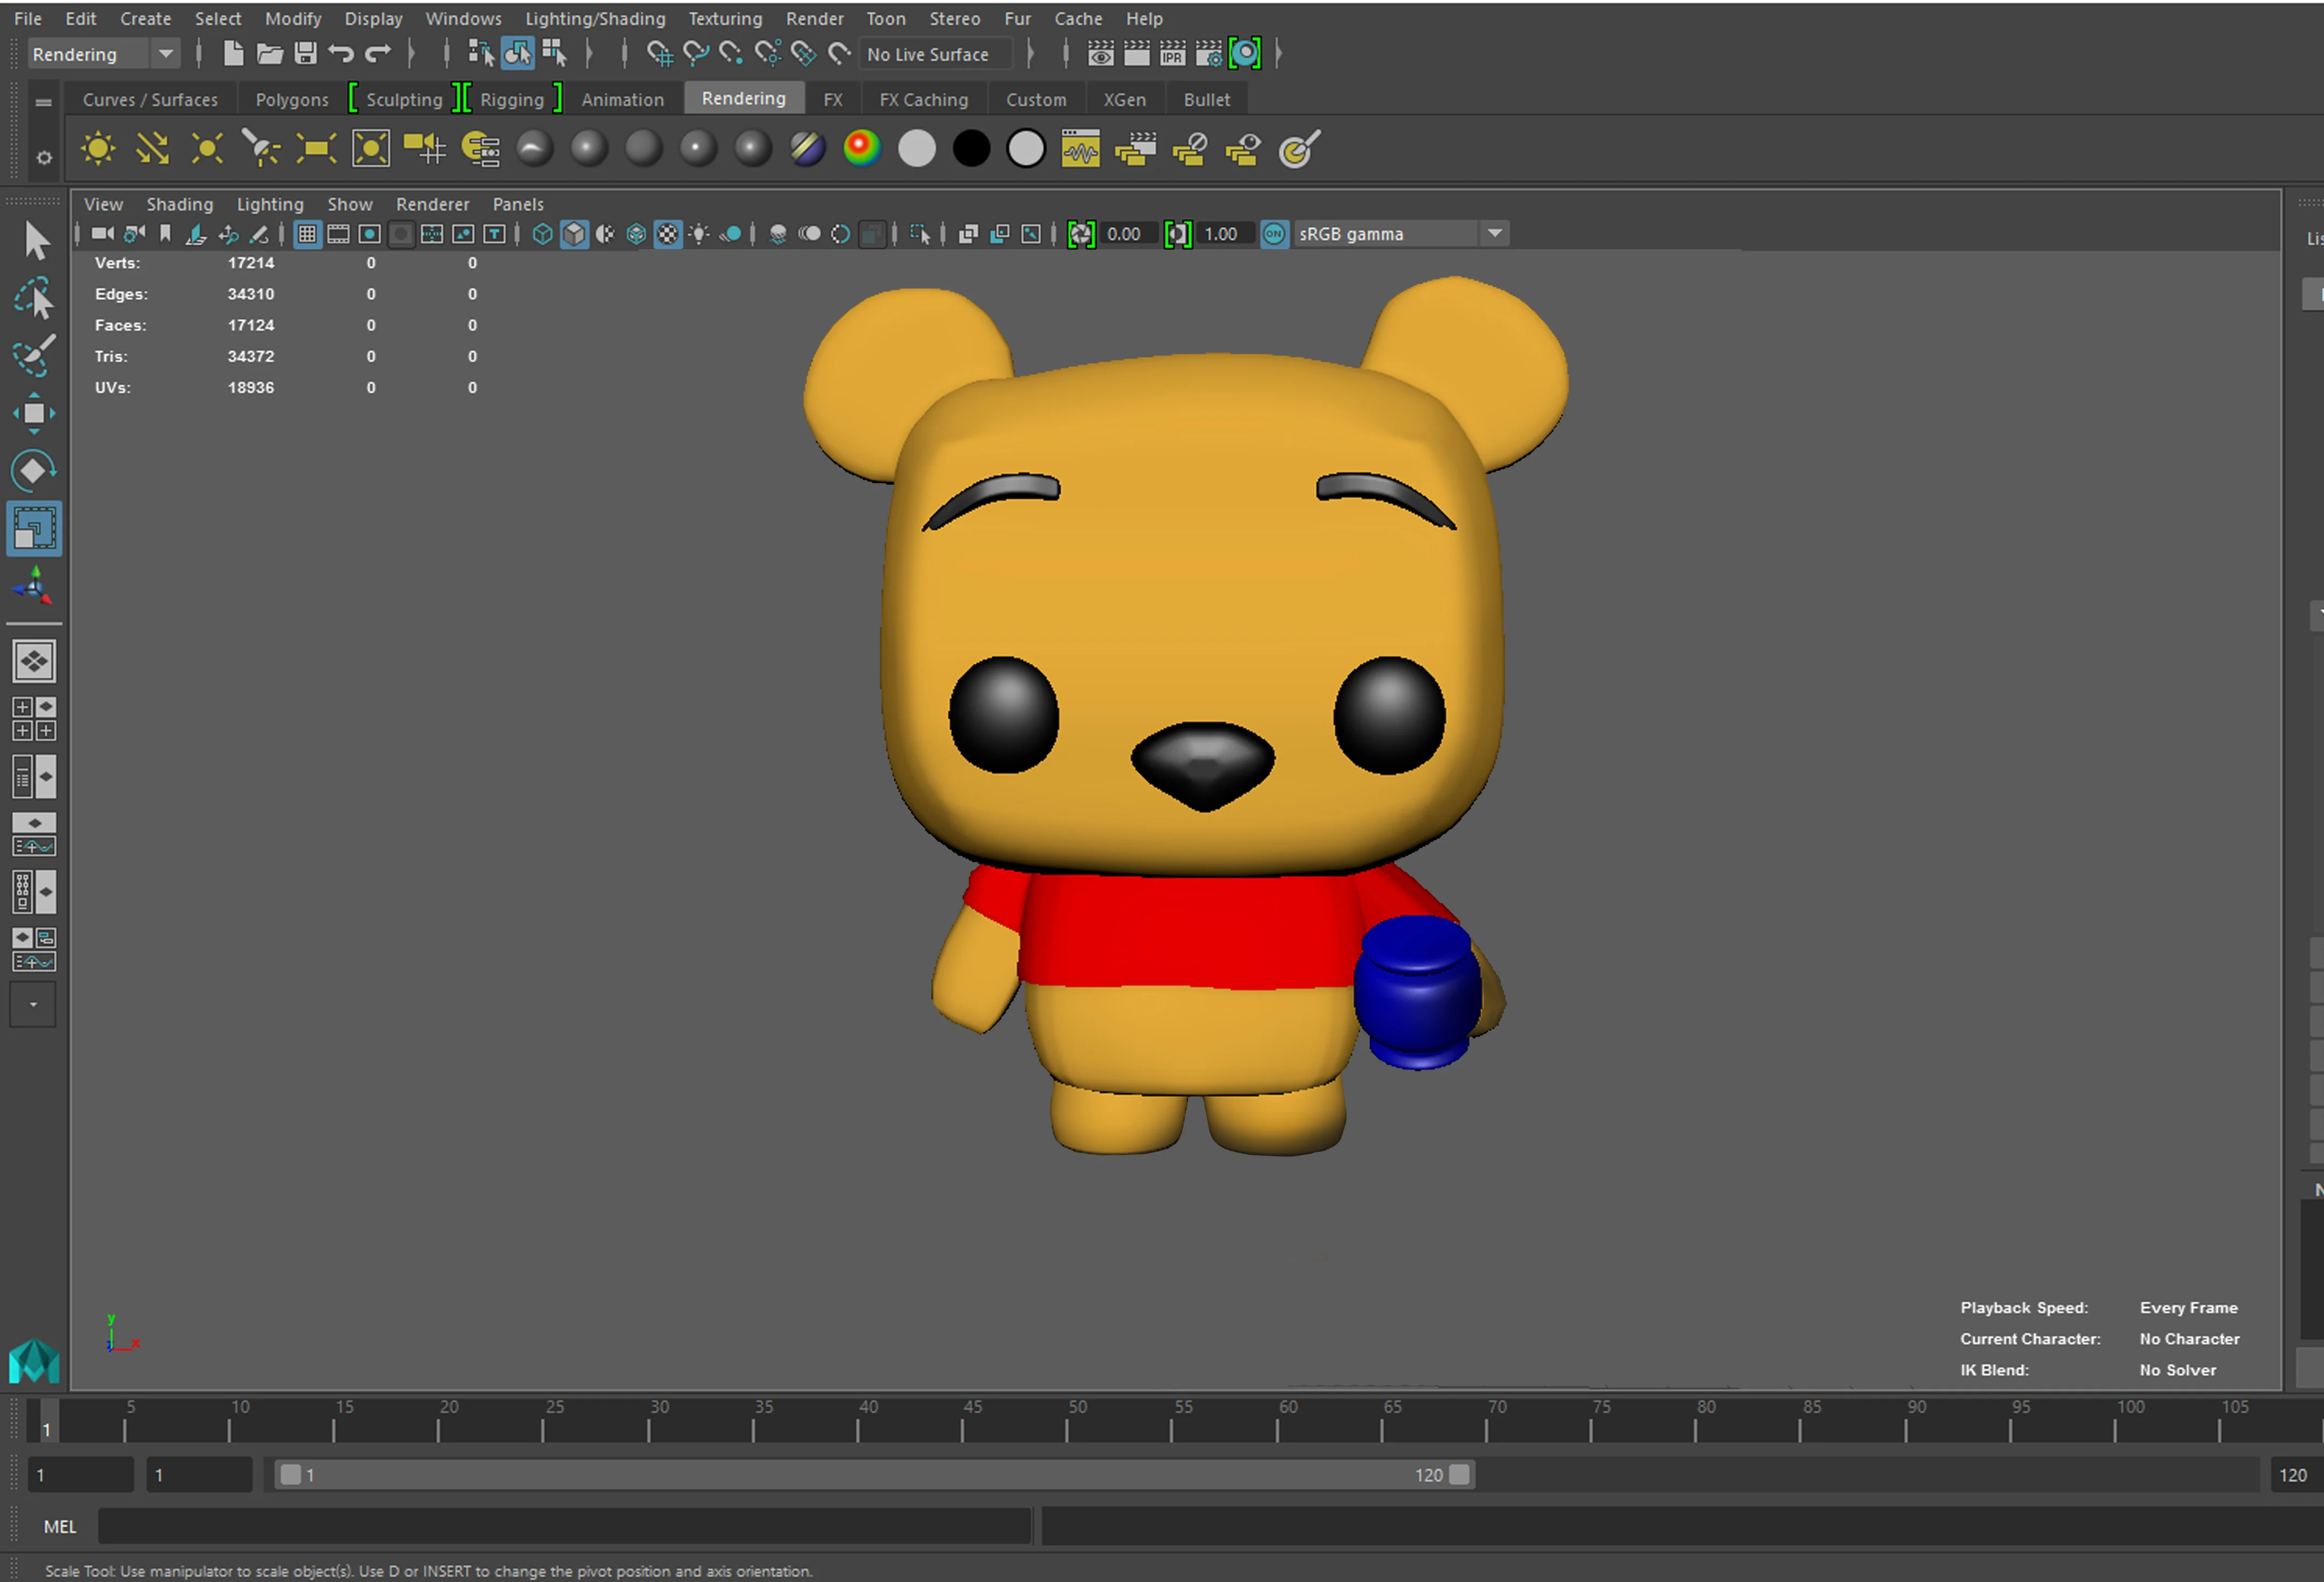The image size is (2324, 1582).
Task: Toggle use all lights
Action: tap(699, 234)
